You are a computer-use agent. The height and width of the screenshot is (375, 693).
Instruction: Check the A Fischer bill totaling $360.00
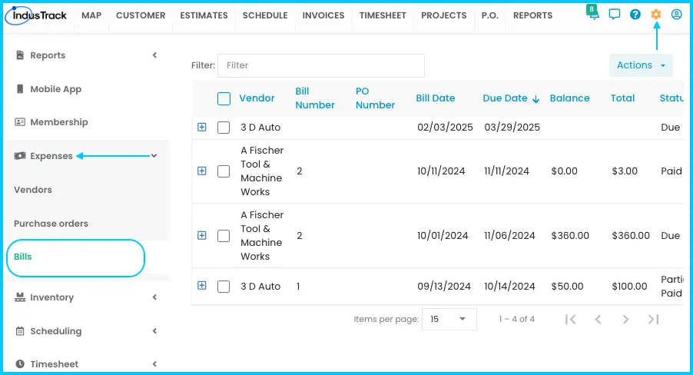[224, 236]
